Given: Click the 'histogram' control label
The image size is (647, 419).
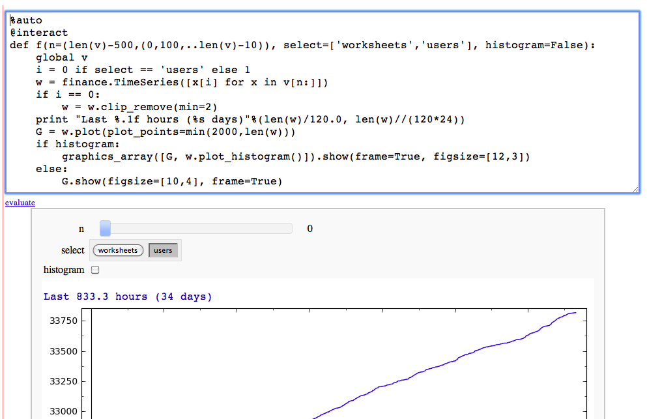Looking at the screenshot, I should pos(64,270).
